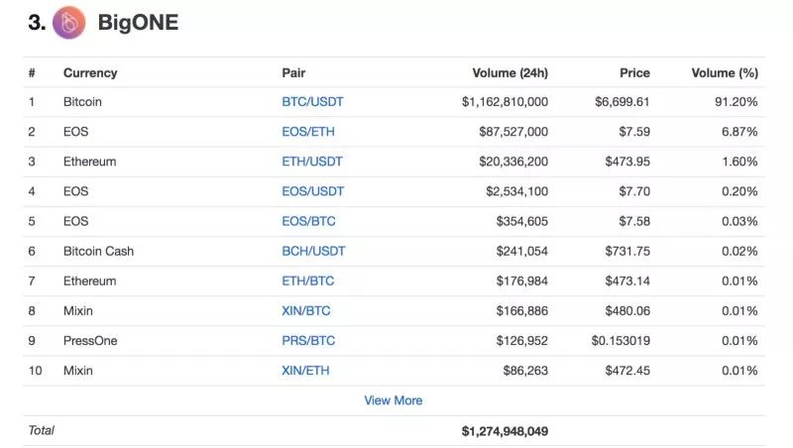
Task: Click the 1.60% volume share
Action: coord(739,162)
